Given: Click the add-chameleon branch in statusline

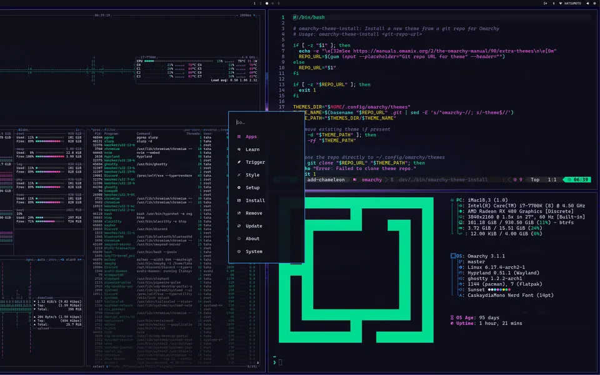Looking at the screenshot, I should point(326,180).
